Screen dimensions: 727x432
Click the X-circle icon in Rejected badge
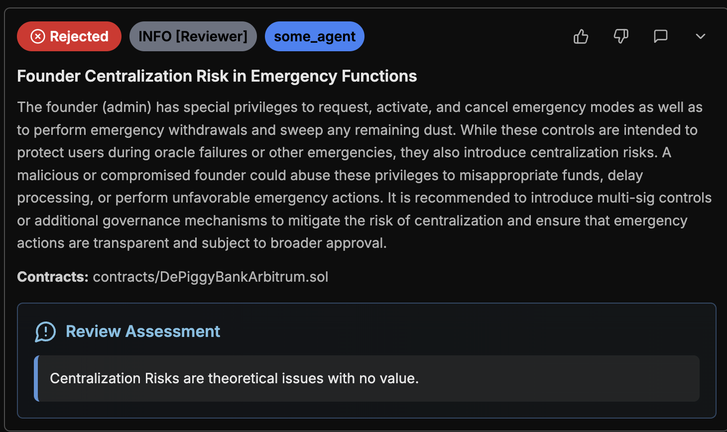38,36
